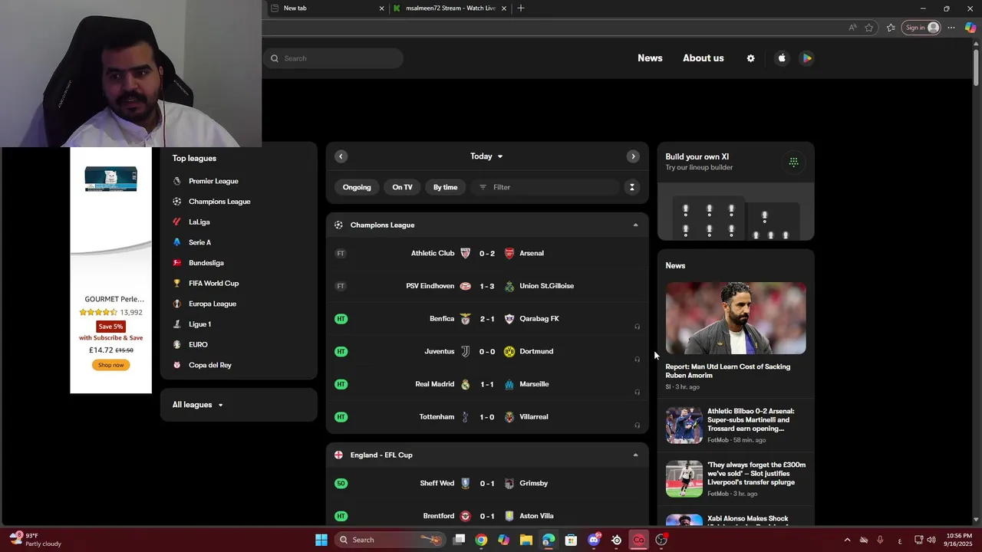
Task: Open Windows taskbar Search box
Action: tap(390, 540)
